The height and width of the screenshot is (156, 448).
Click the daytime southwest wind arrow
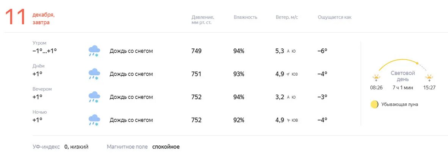point(288,74)
